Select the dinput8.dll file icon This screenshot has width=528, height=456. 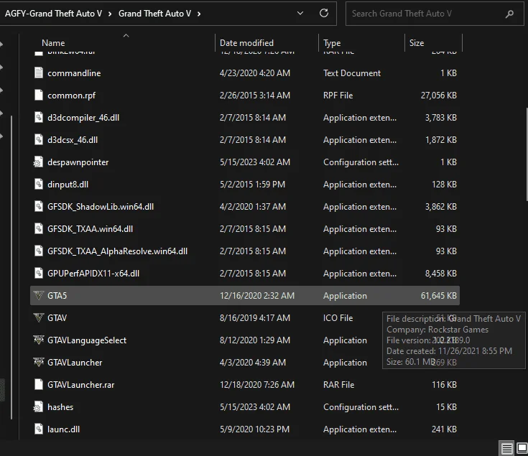click(39, 184)
